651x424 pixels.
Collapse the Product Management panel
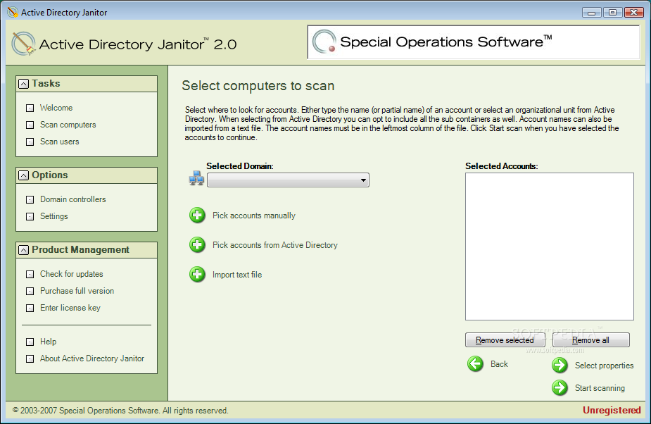pyautogui.click(x=24, y=250)
